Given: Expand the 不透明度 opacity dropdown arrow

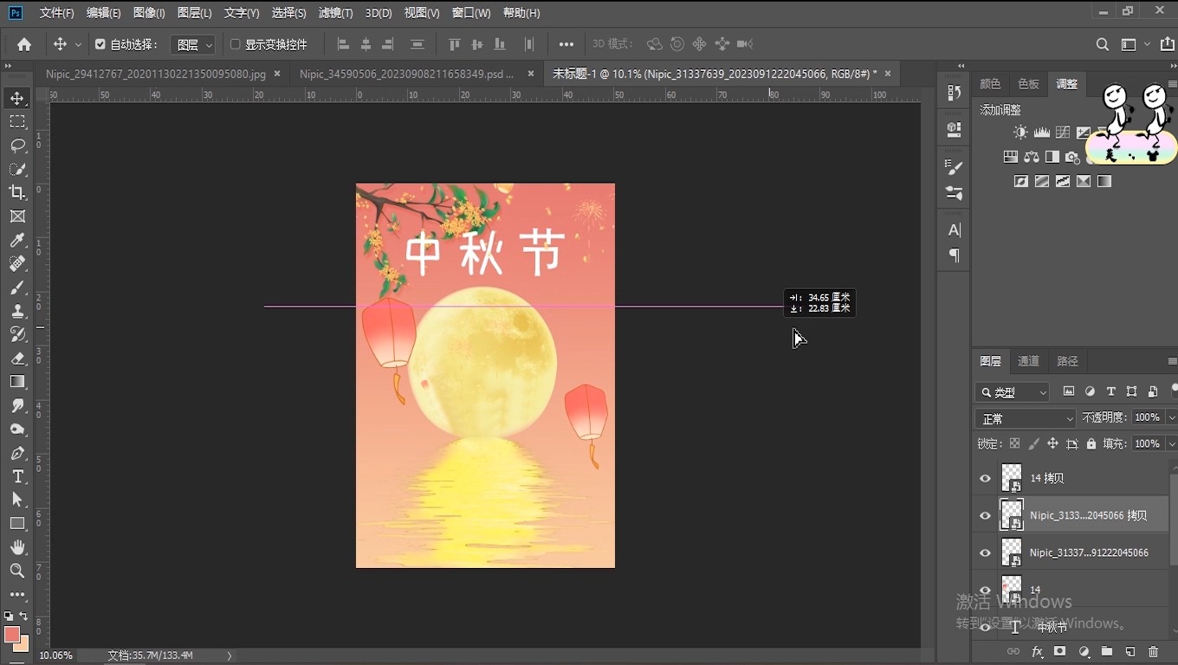Looking at the screenshot, I should point(1172,417).
